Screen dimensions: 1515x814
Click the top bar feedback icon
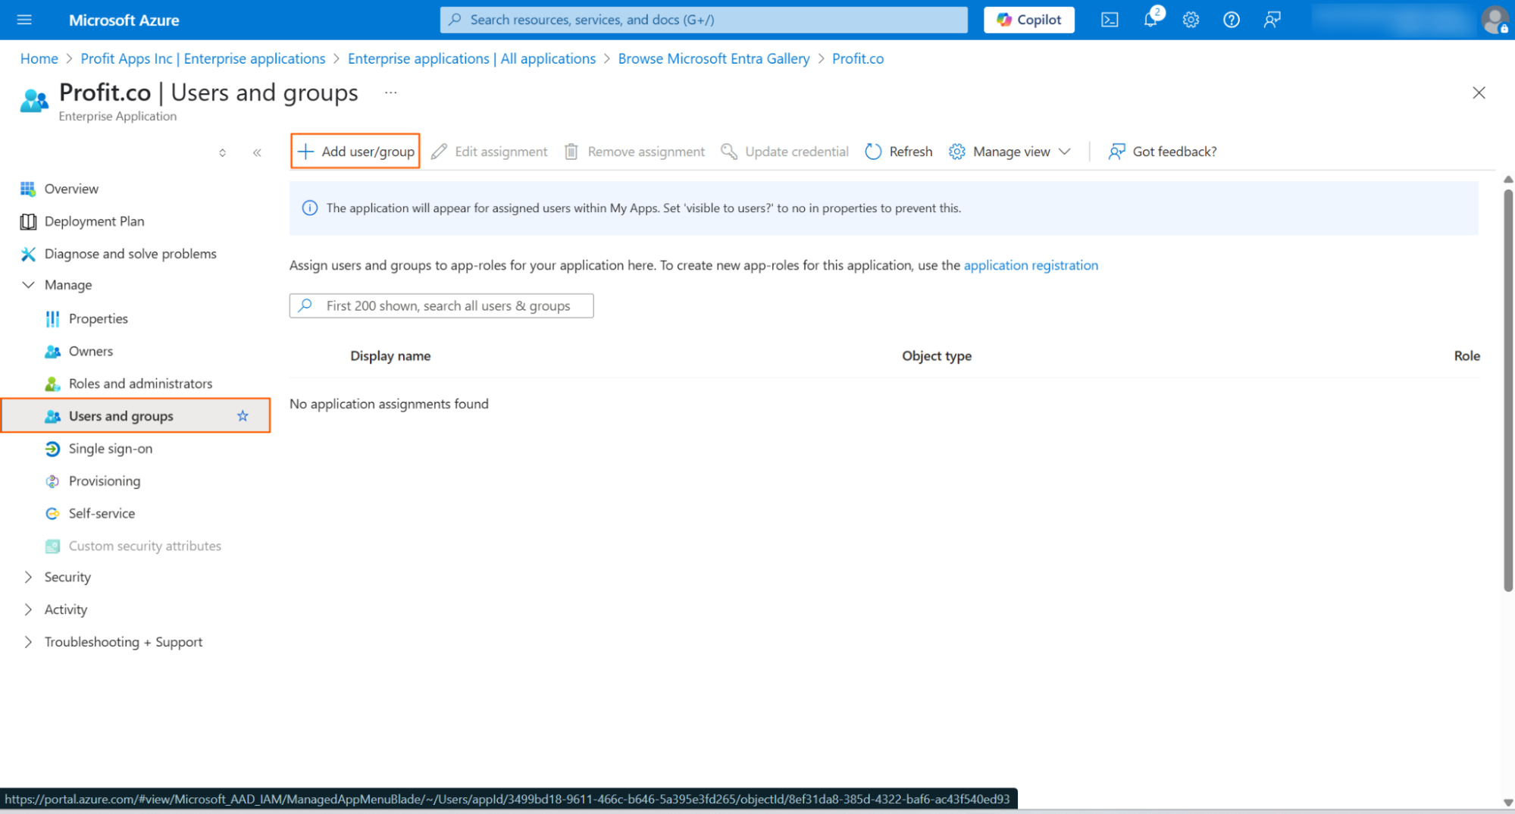coord(1272,20)
